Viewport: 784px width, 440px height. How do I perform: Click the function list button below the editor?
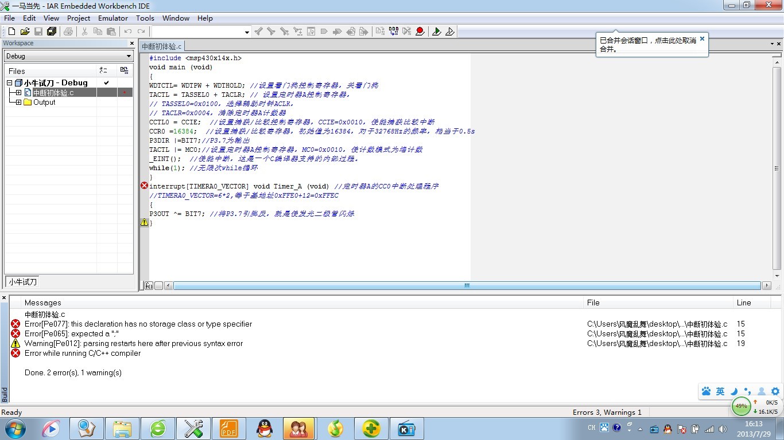tap(149, 285)
